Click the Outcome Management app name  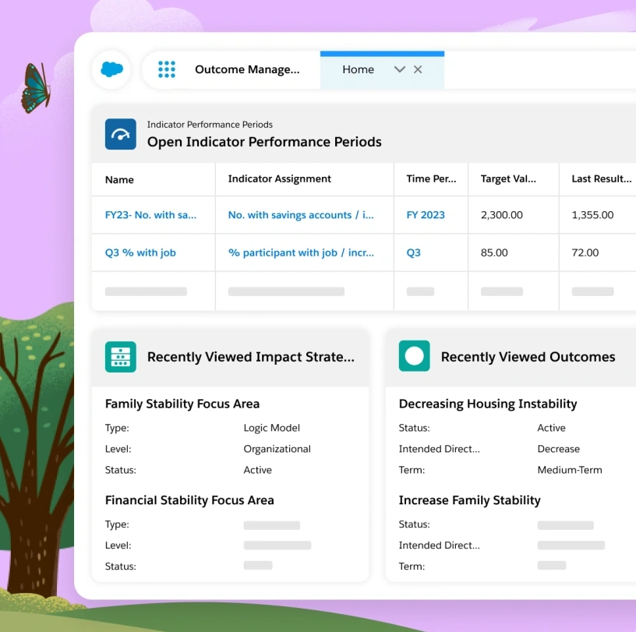(247, 69)
